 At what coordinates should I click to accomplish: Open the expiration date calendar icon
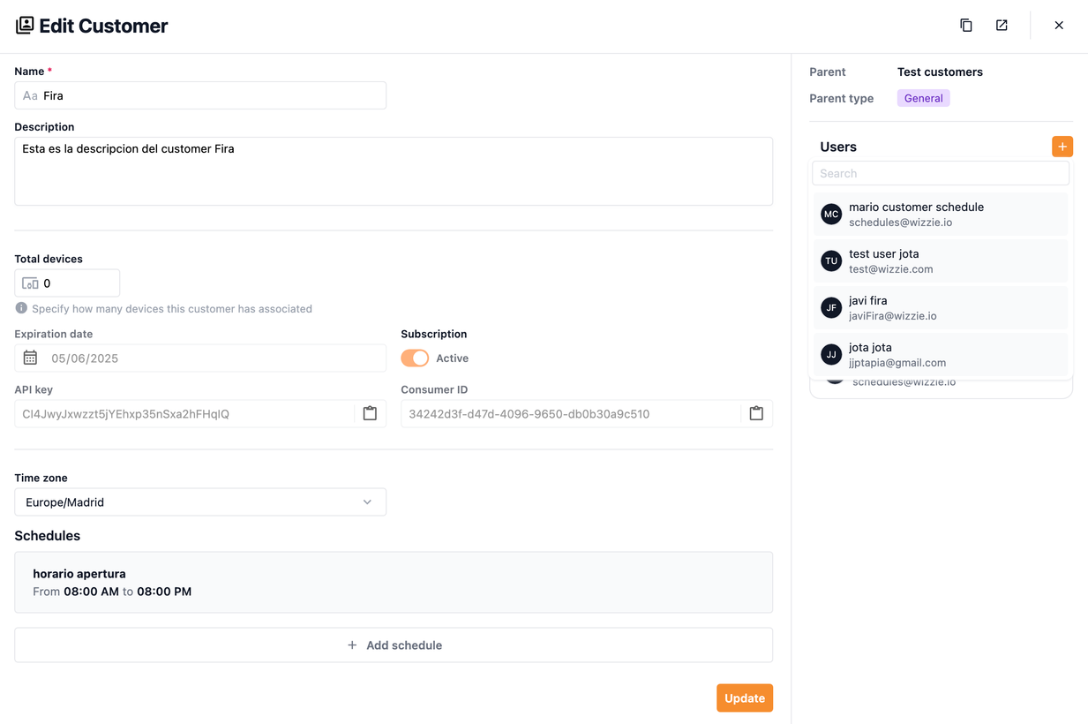pyautogui.click(x=30, y=358)
